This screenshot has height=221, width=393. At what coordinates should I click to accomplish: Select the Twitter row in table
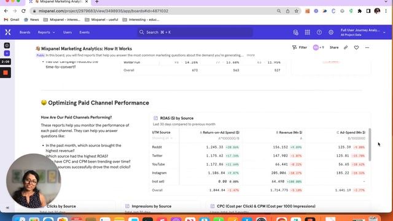(259, 155)
